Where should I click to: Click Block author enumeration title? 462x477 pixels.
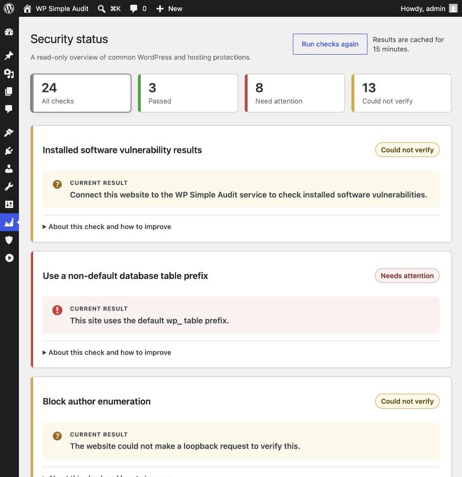click(97, 401)
